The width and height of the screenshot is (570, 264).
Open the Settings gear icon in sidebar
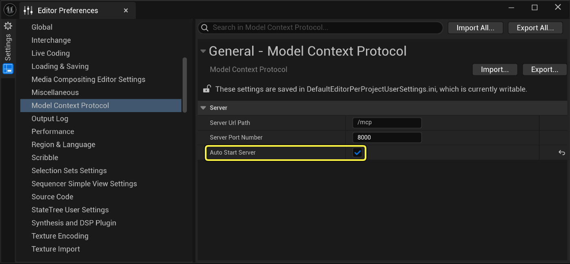[x=8, y=26]
